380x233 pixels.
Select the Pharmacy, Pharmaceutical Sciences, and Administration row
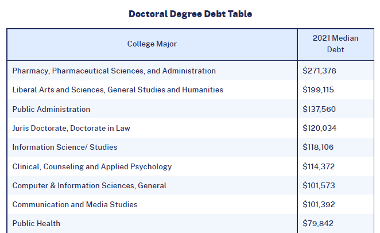click(114, 71)
